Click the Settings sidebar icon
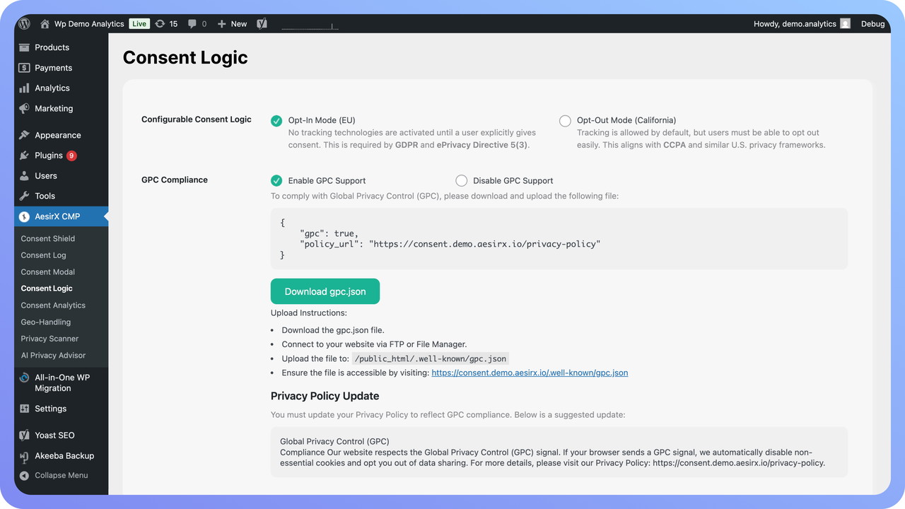 [x=24, y=409]
